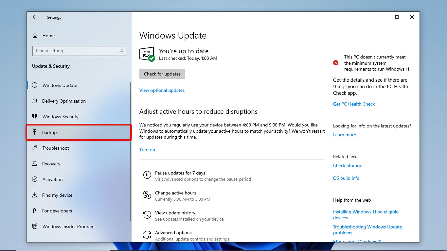The image size is (447, 251).
Task: Click the history icon for View update history
Action: (147, 215)
